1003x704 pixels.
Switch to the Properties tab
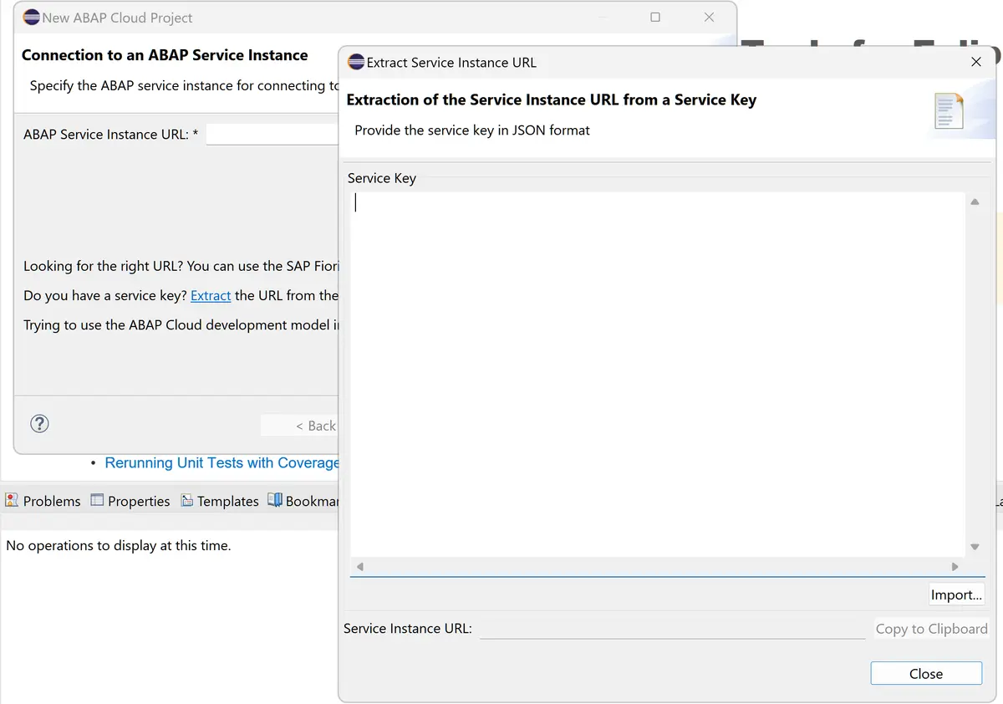pos(130,501)
